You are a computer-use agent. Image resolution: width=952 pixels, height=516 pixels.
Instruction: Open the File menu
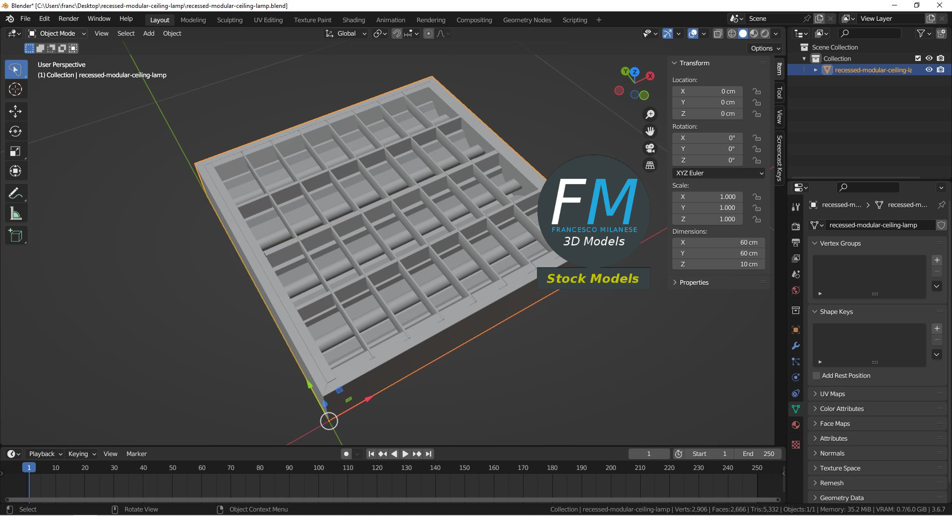pyautogui.click(x=25, y=19)
